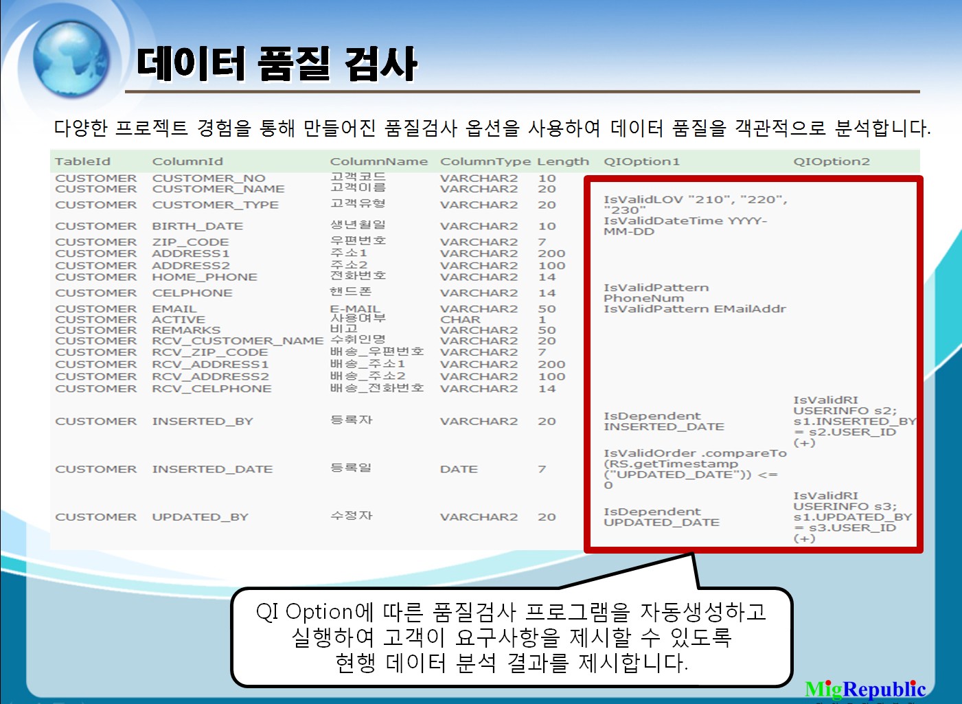
Task: Click the slide title 데이터 품질 검사
Action: 277,65
